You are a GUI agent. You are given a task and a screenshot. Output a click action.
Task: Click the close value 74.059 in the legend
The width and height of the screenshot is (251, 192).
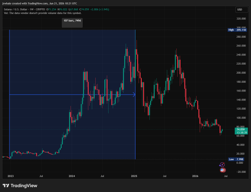(84, 10)
